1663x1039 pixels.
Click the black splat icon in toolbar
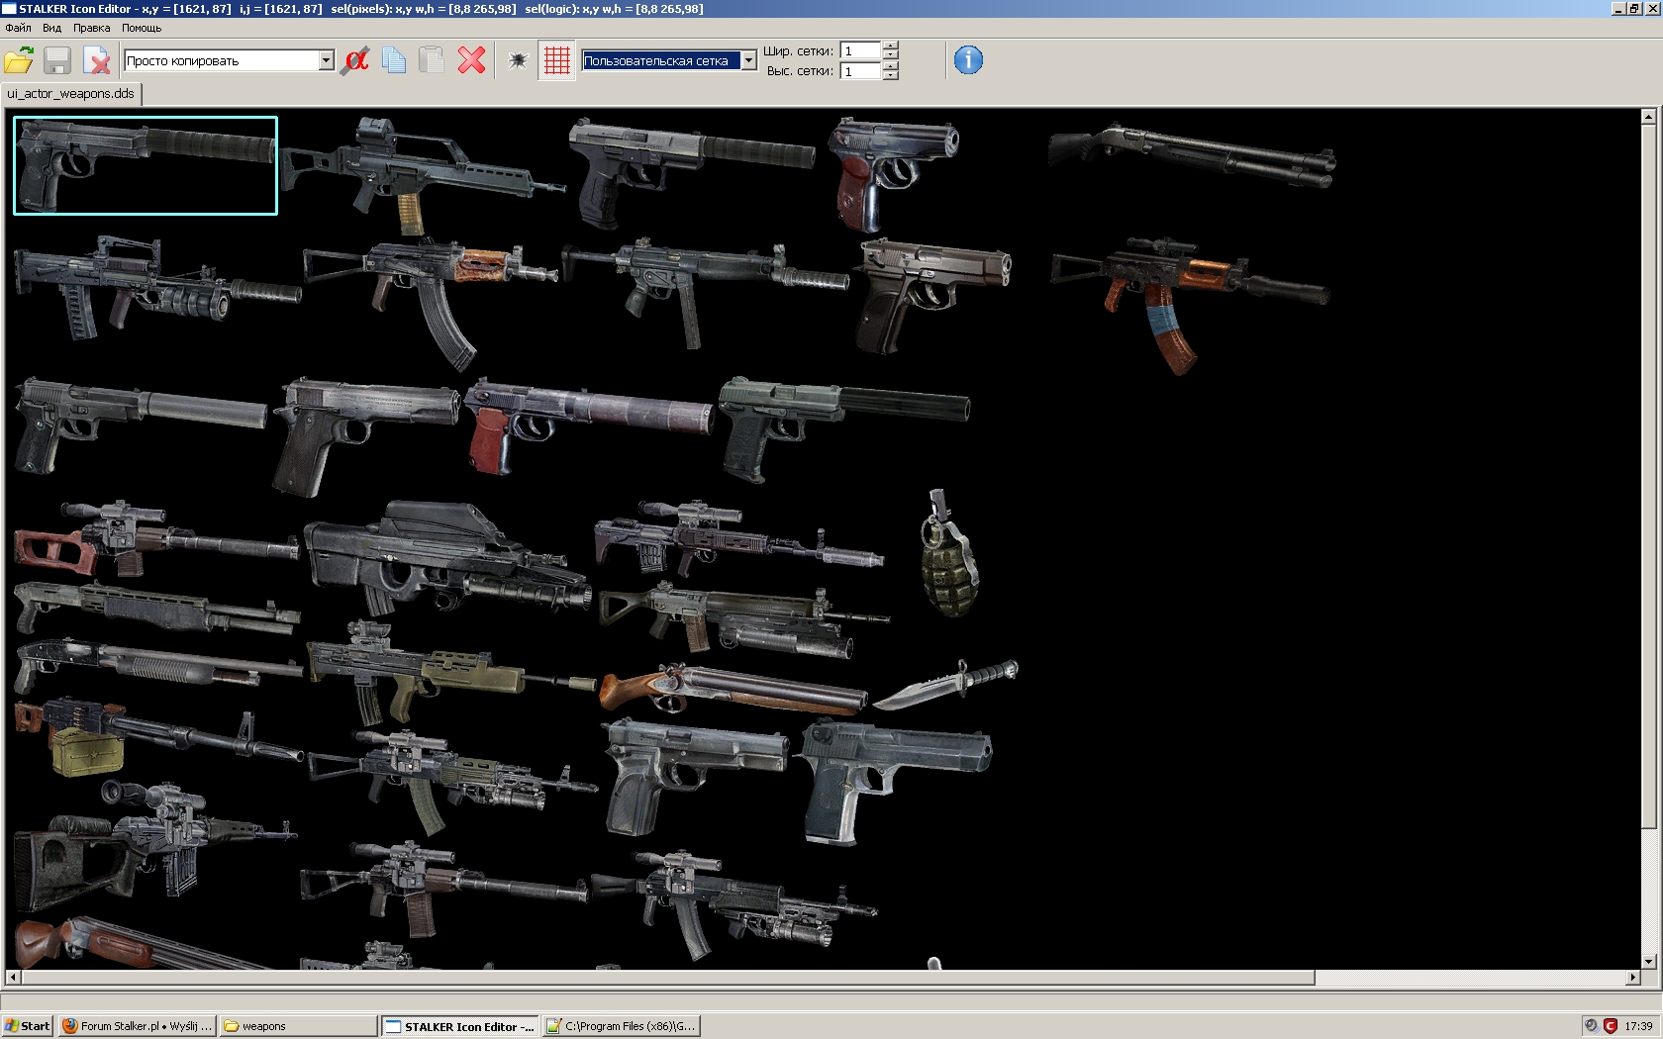(518, 61)
